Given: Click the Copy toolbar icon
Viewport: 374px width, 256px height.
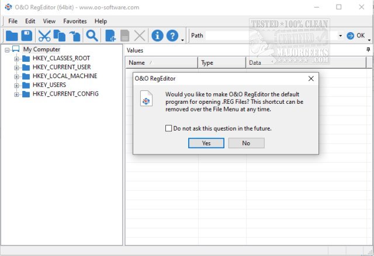Looking at the screenshot, I should (x=60, y=36).
